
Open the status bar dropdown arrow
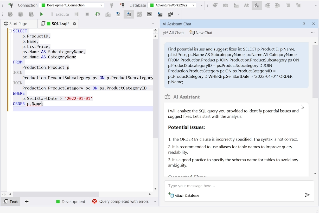155,202
